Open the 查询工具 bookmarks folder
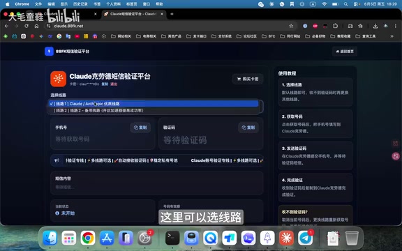Image resolution: width=402 pixels, height=251 pixels. click(x=366, y=36)
